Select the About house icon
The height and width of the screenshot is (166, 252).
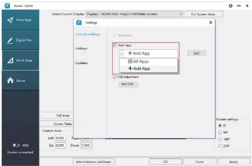click(x=10, y=80)
